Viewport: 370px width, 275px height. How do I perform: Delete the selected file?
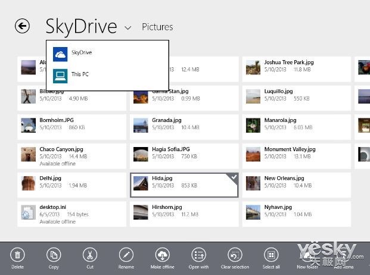(x=17, y=258)
